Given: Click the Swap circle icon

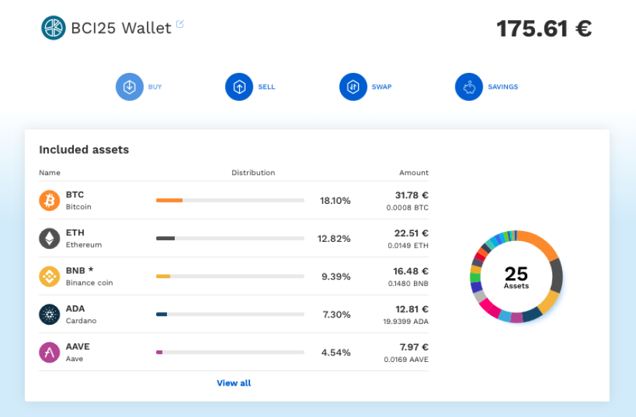Looking at the screenshot, I should pos(353,87).
